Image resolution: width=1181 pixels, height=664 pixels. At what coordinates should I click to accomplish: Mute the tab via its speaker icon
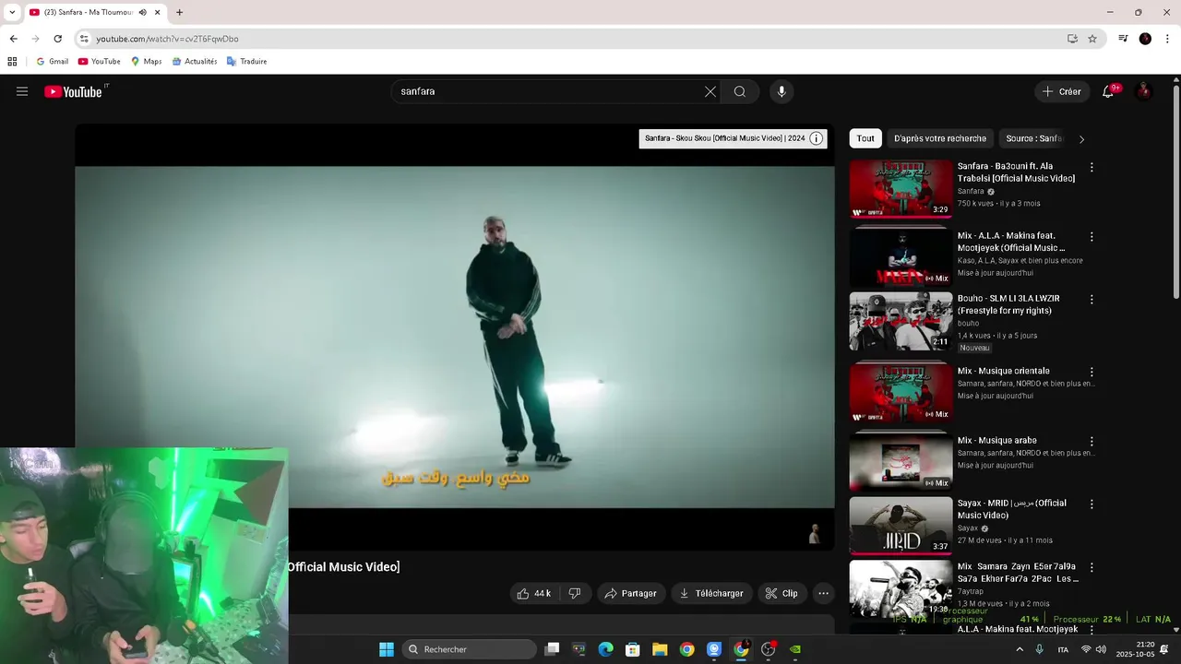tap(142, 12)
